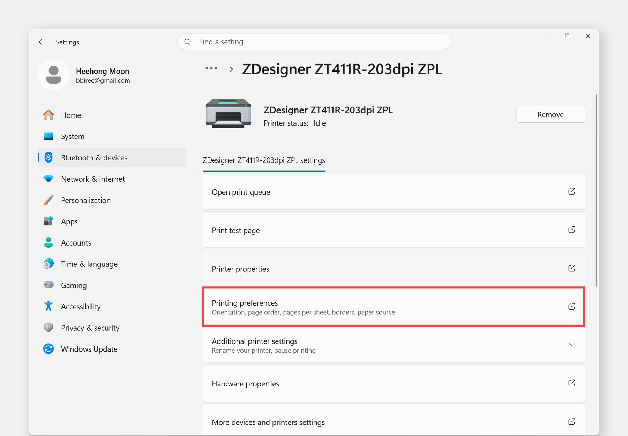
Task: Open Time & language settings
Action: (89, 264)
